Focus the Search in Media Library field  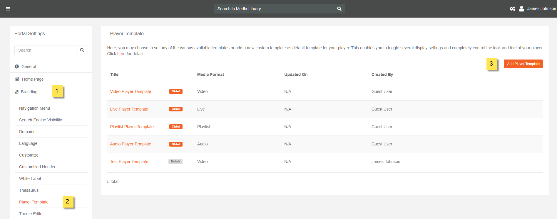pyautogui.click(x=273, y=9)
